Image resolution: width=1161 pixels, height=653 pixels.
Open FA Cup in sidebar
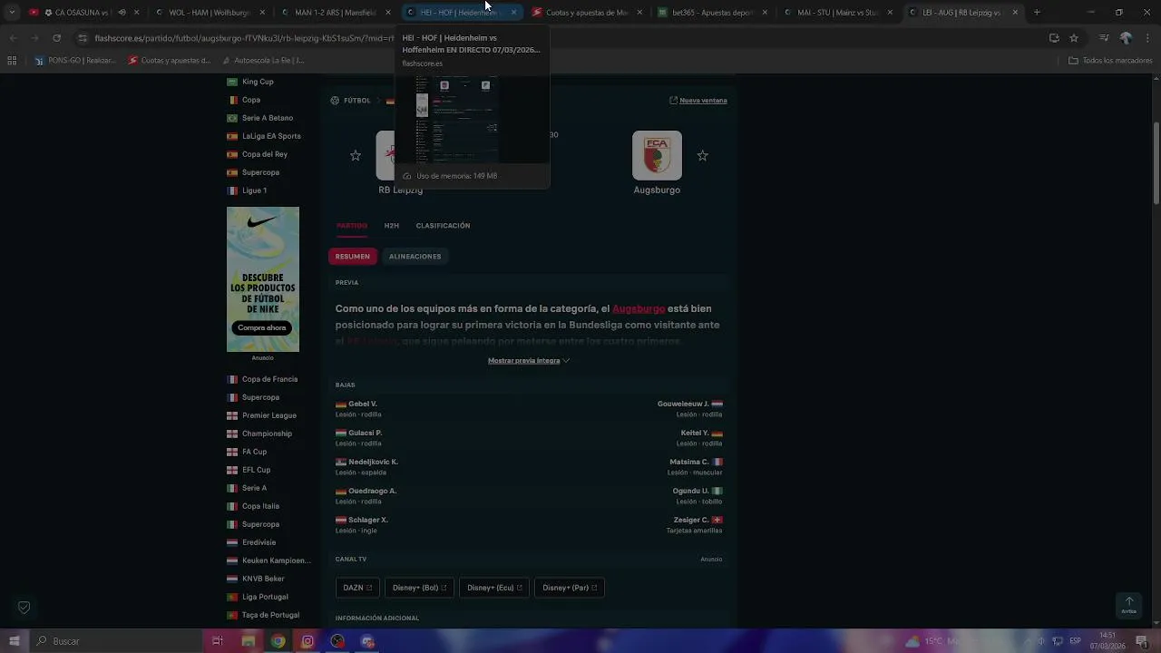coord(254,452)
